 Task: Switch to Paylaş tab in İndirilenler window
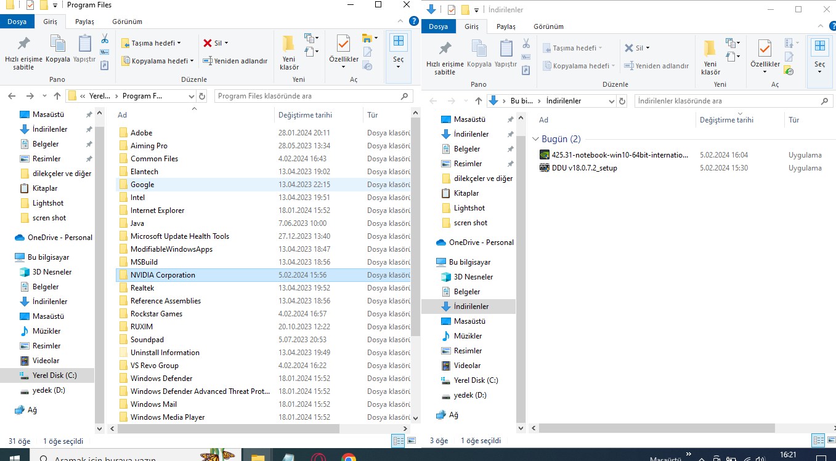[506, 26]
